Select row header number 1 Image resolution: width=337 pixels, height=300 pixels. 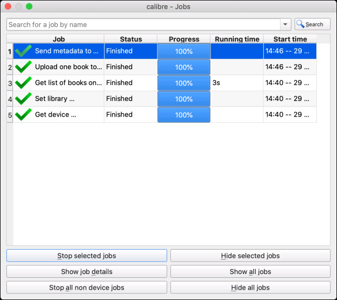pos(10,51)
